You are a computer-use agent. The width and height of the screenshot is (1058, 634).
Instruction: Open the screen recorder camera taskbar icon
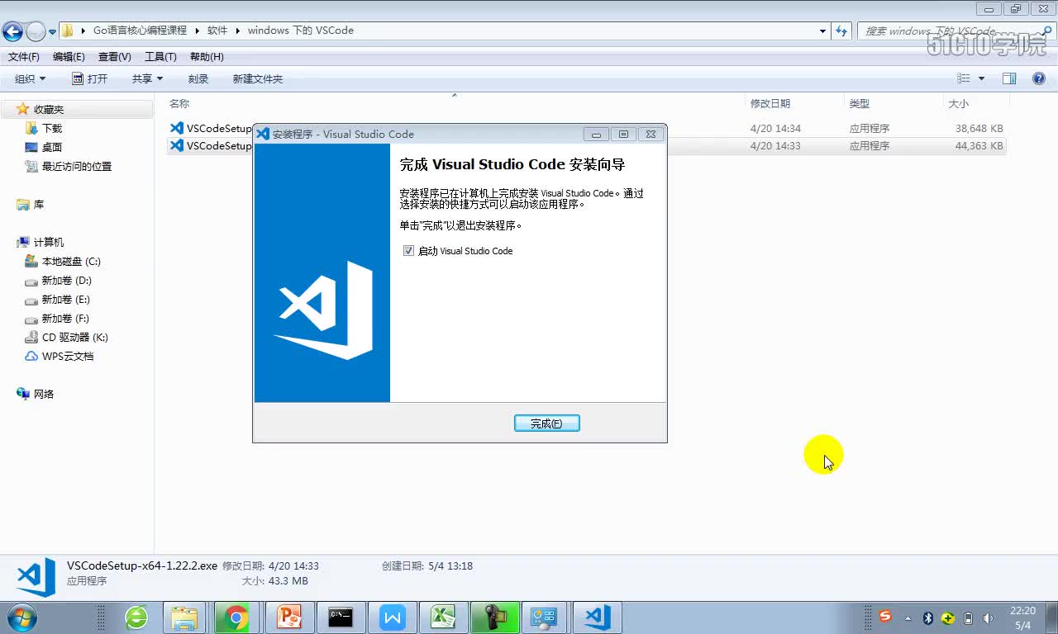pyautogui.click(x=494, y=617)
